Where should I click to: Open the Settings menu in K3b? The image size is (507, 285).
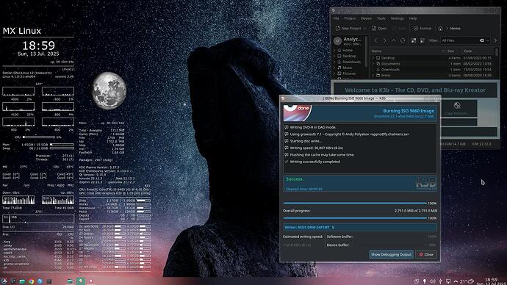coord(397,18)
